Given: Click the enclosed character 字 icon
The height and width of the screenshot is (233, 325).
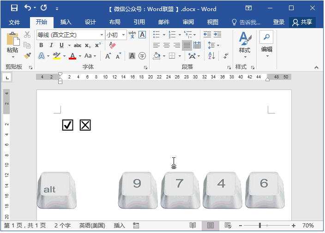Looking at the screenshot, I should click(142, 56).
